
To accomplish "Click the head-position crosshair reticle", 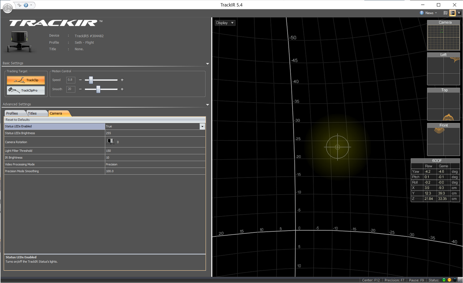I will 338,147.
